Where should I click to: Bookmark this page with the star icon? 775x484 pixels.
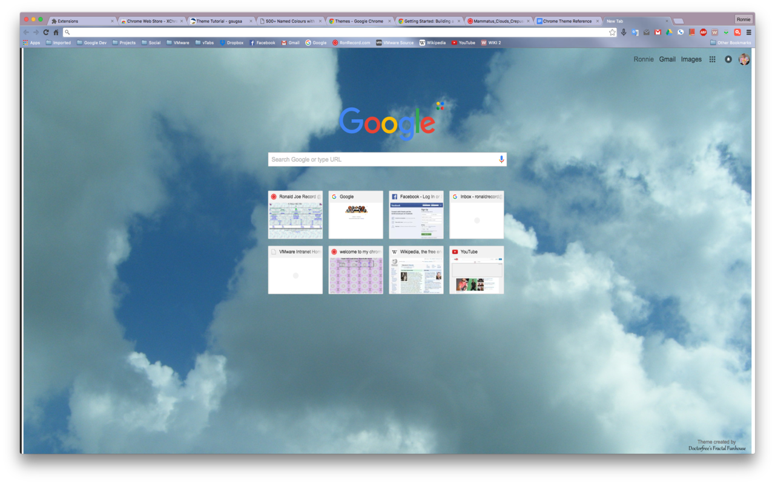tap(613, 32)
